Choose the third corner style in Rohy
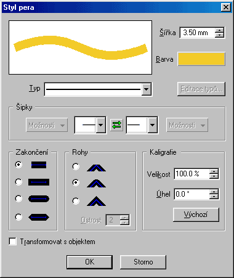 tap(76, 201)
